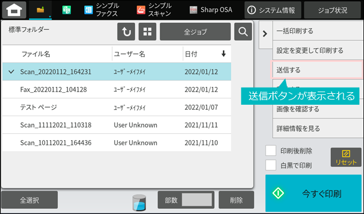The width and height of the screenshot is (364, 214).
Task: Open file search magnifier icon
Action: pos(243,32)
